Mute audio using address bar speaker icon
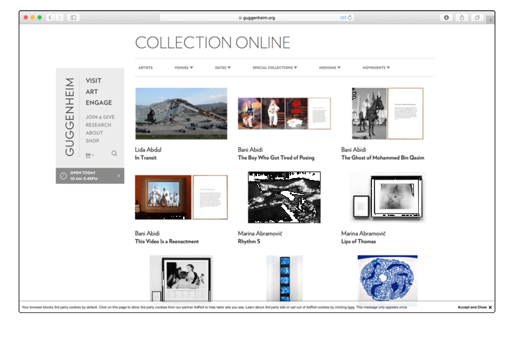Image resolution: width=514 pixels, height=340 pixels. (x=342, y=17)
